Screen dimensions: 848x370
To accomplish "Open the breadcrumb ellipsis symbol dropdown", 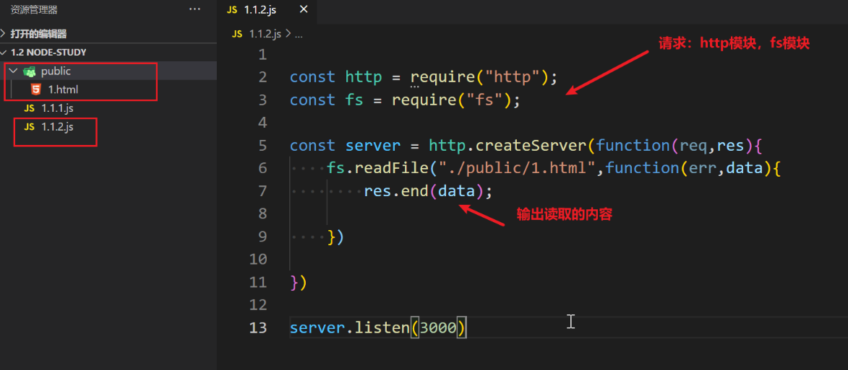I will coord(299,34).
